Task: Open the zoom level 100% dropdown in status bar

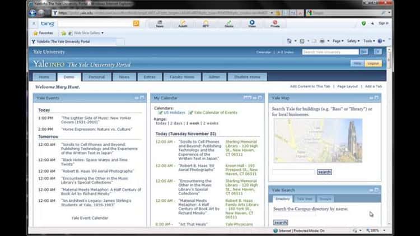Action: point(384,230)
